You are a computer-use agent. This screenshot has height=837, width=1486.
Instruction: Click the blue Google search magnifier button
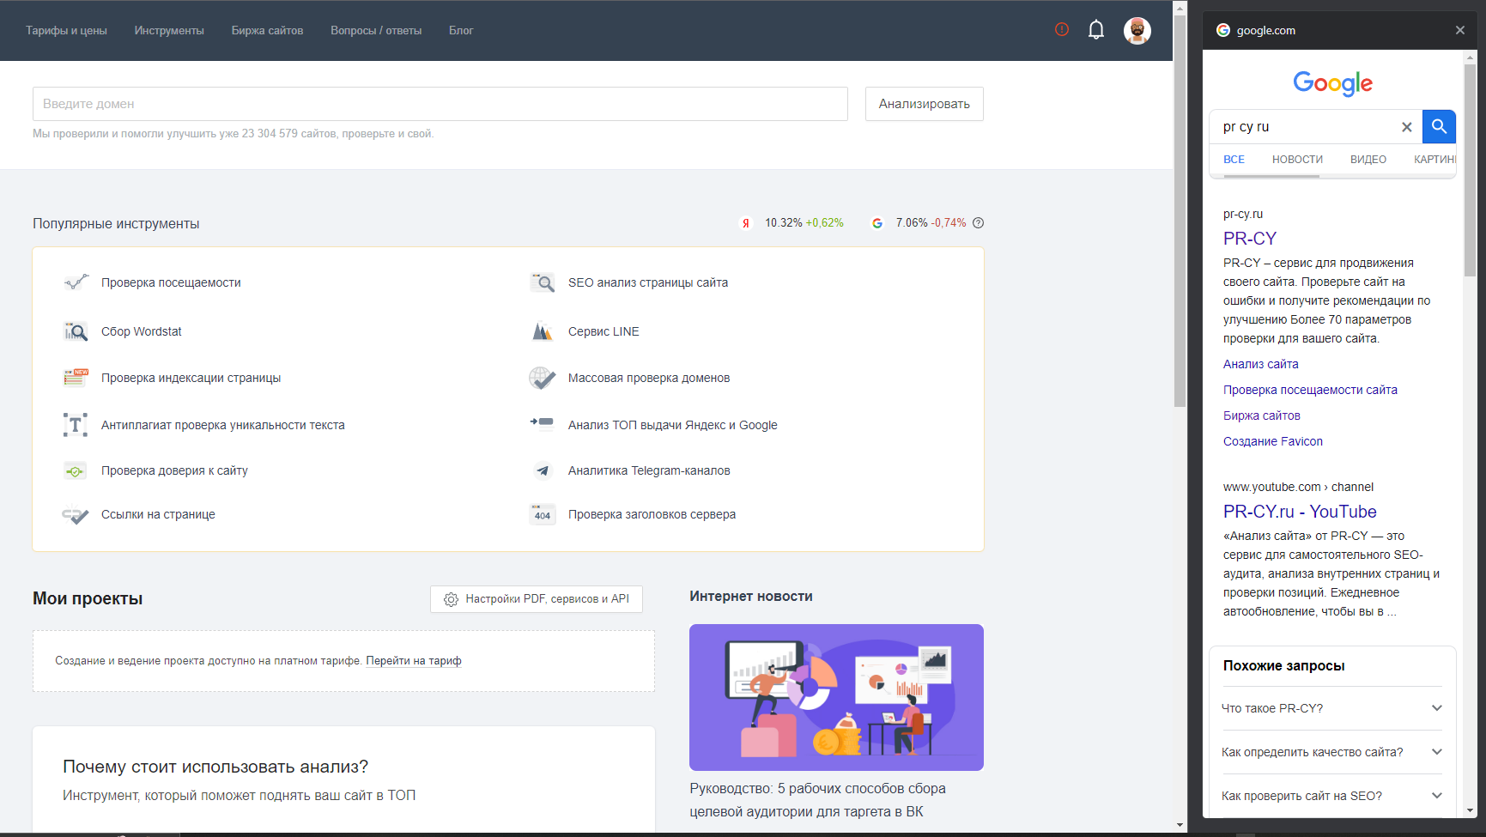[x=1439, y=127]
